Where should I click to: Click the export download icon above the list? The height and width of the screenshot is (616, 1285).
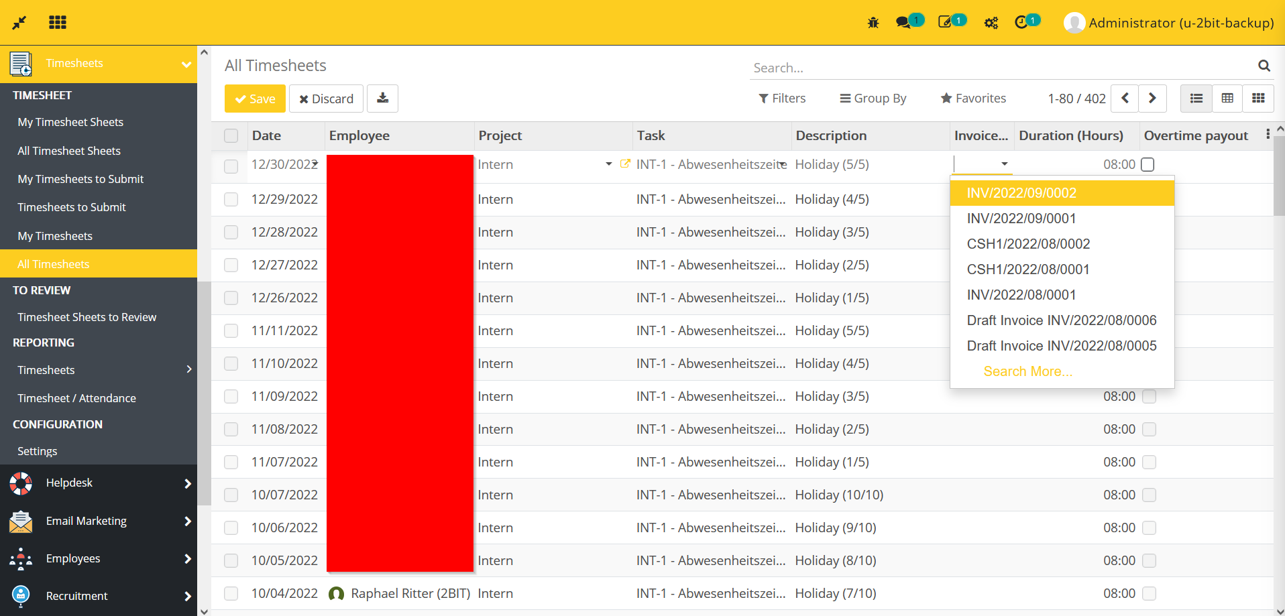coord(382,98)
